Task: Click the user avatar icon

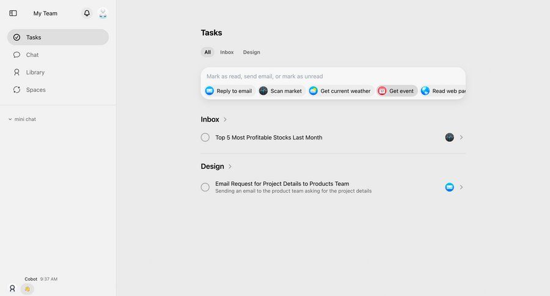Action: click(x=103, y=13)
